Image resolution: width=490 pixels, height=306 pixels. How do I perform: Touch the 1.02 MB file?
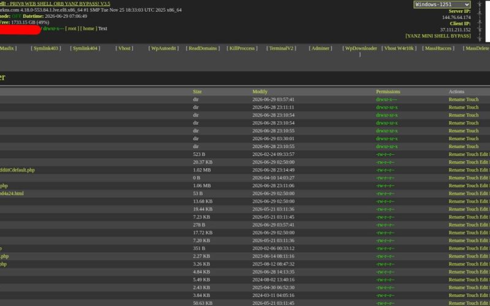pos(472,170)
